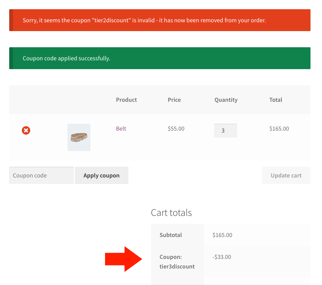Select the subtotal amount $165.00 in cart totals

[222, 235]
